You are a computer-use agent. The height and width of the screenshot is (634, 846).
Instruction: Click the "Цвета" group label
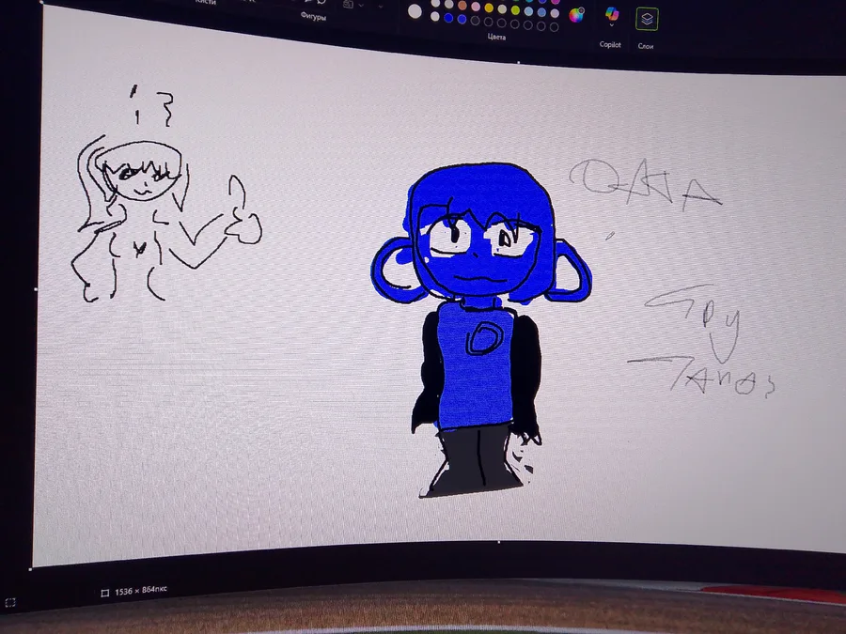pyautogui.click(x=496, y=38)
